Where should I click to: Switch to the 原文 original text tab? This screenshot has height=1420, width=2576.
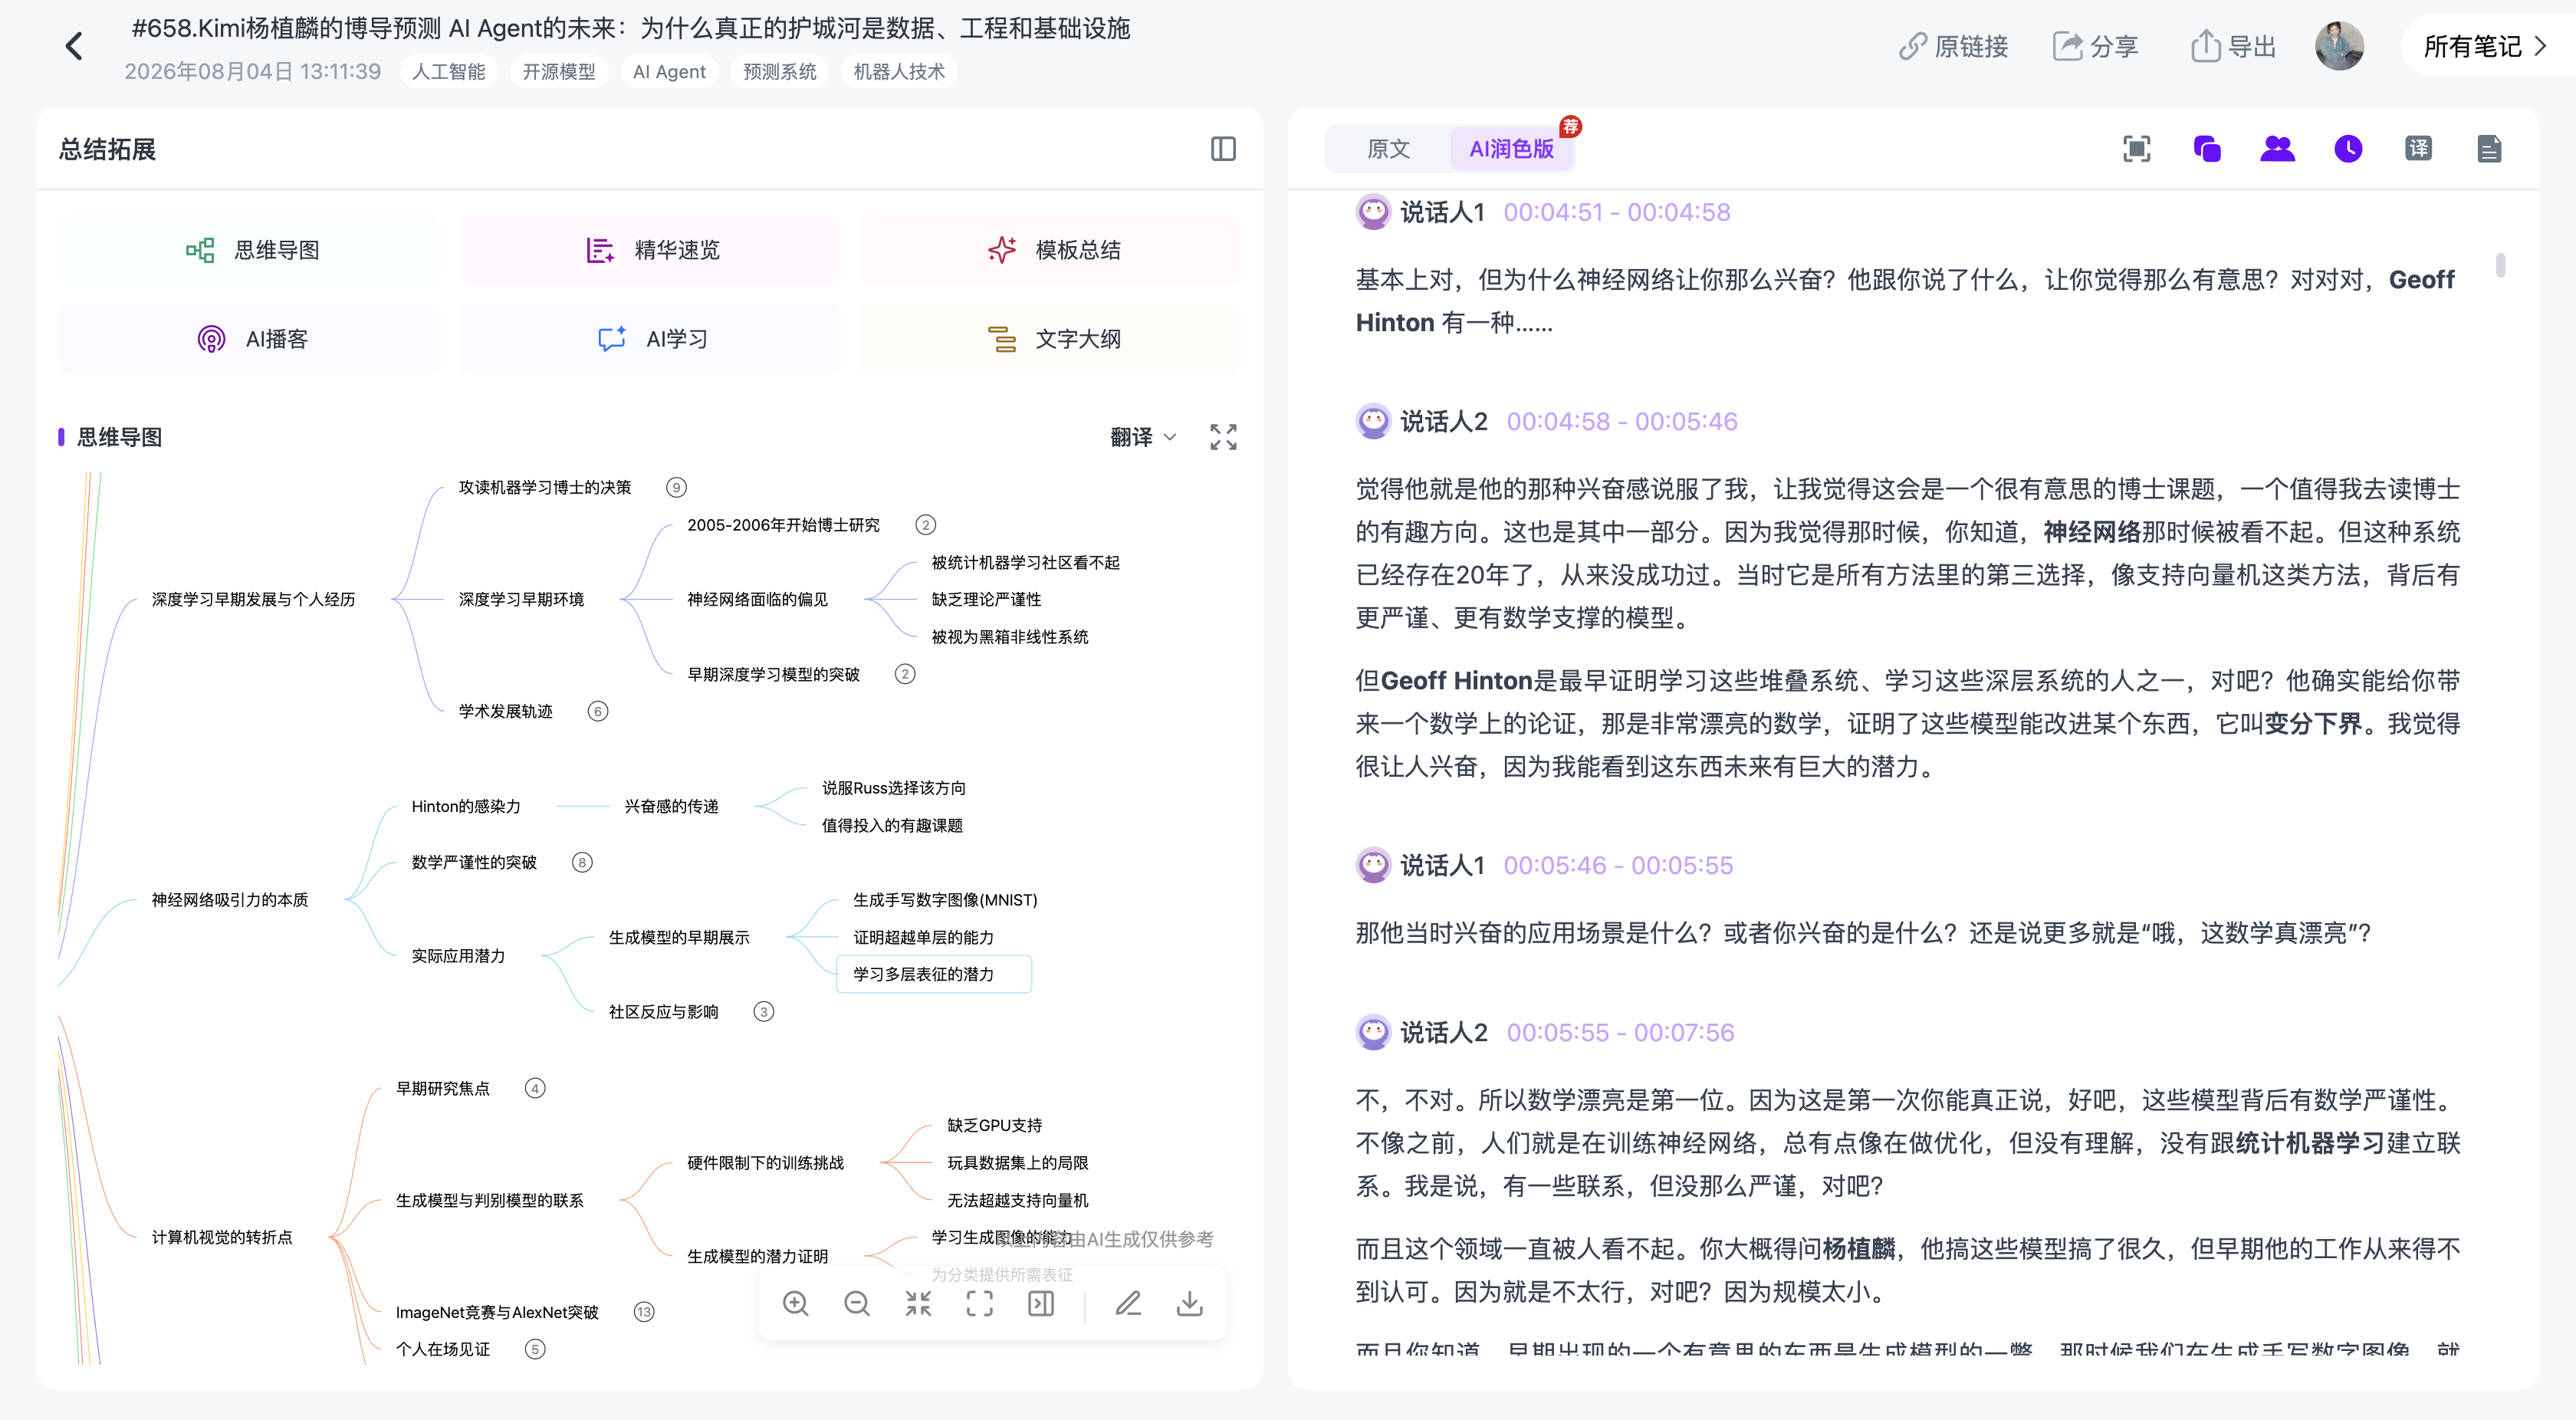tap(1389, 149)
